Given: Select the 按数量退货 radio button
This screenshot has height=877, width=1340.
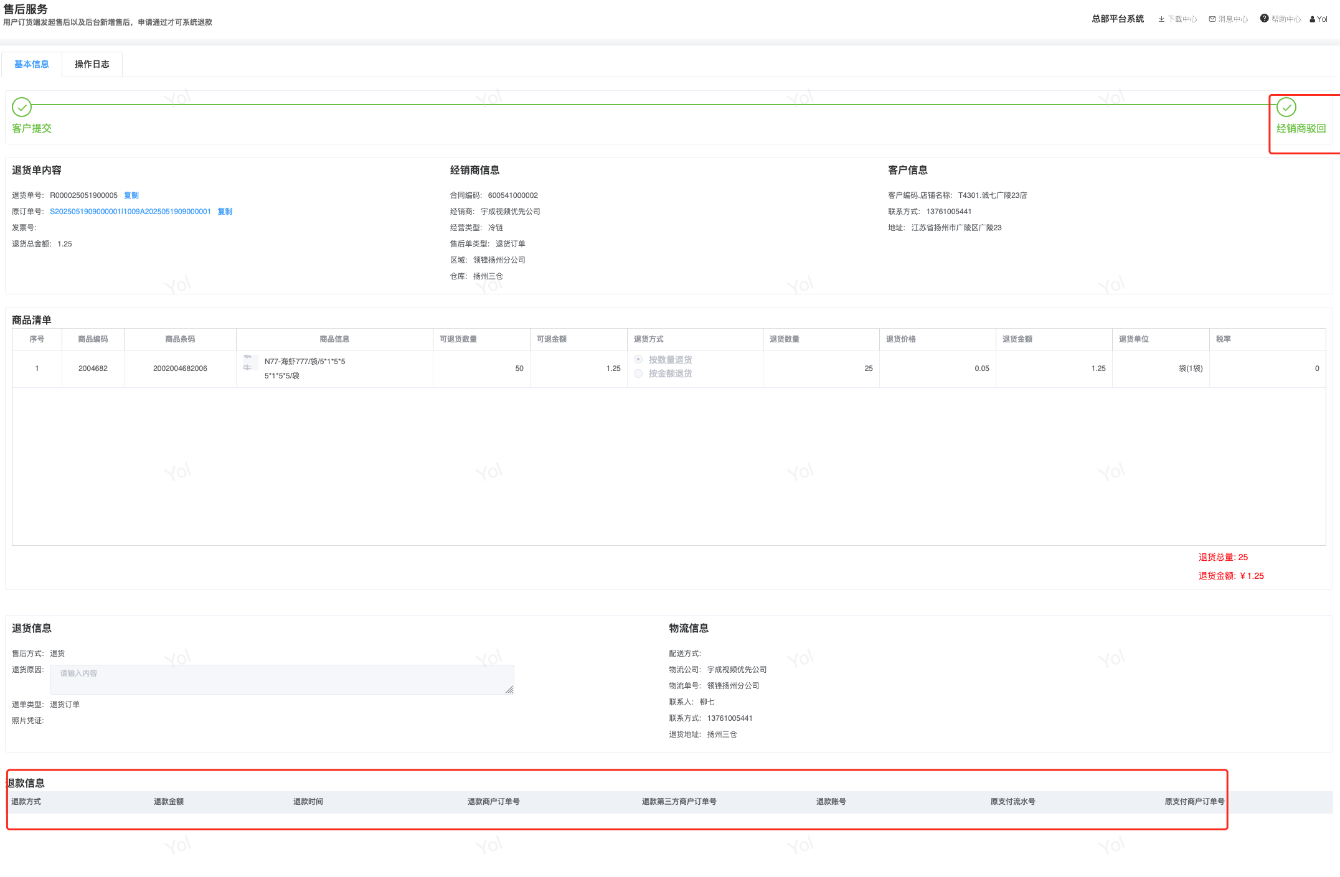Looking at the screenshot, I should pos(638,359).
